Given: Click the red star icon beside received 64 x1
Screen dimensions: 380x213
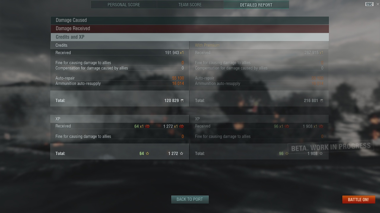Looking at the screenshot, I should pos(147,126).
